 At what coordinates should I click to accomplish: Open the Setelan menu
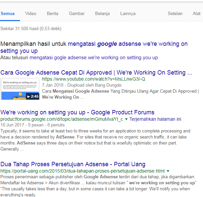(x=175, y=13)
